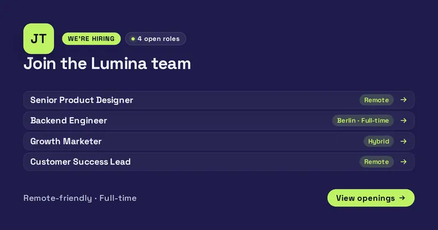Image resolution: width=438 pixels, height=230 pixels.
Task: Open the 4 open roles pill
Action: click(x=155, y=38)
